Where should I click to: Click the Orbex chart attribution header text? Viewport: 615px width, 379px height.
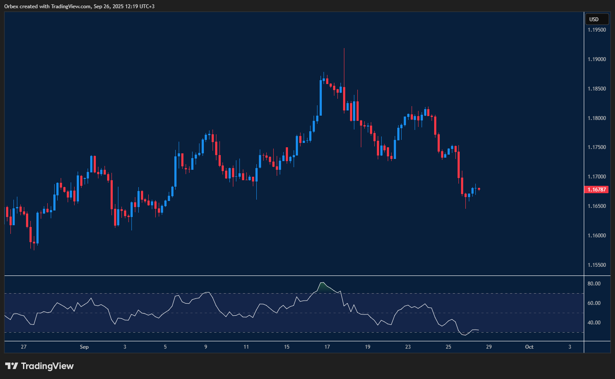pos(79,6)
